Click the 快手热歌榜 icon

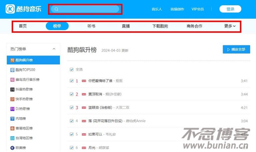pos(12,99)
